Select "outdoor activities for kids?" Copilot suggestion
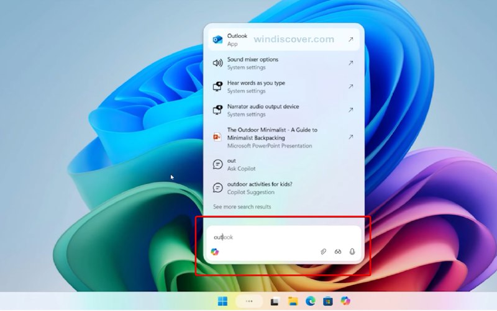497x311 pixels. [283, 187]
